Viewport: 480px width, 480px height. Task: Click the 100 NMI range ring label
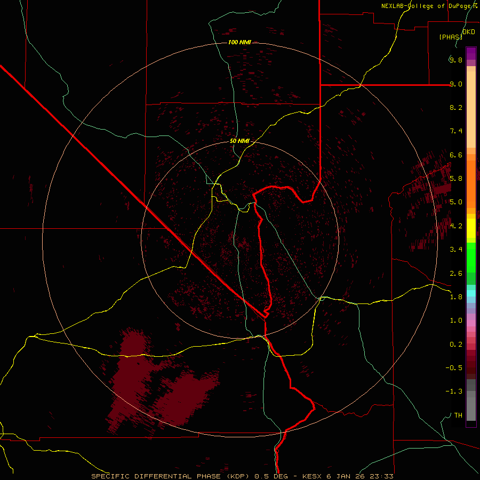(239, 42)
